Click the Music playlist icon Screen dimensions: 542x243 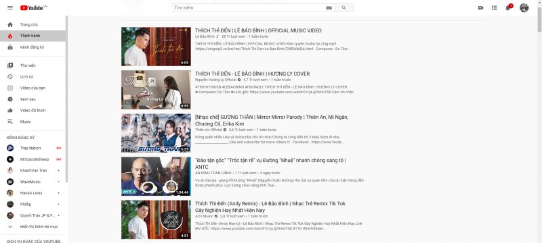pos(10,122)
